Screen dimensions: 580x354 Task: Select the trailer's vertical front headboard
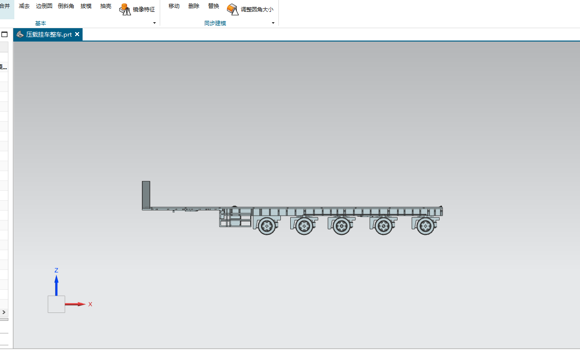tap(146, 195)
